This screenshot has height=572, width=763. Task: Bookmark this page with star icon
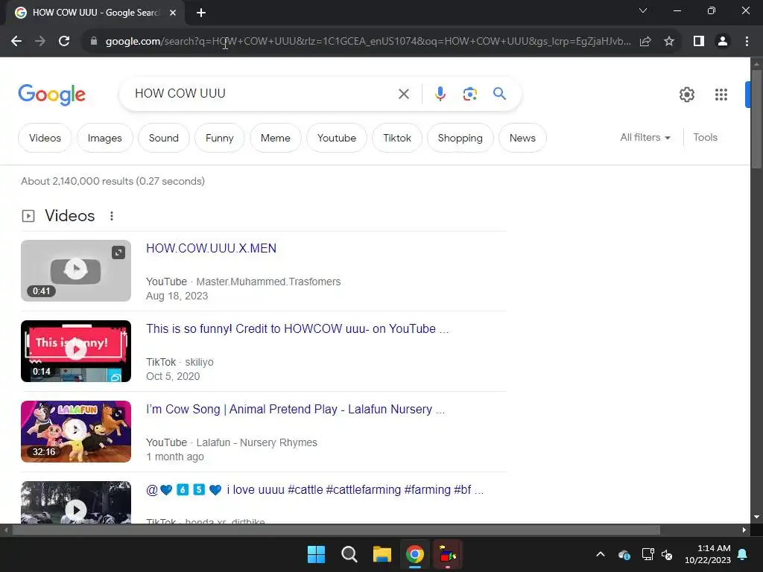tap(669, 42)
